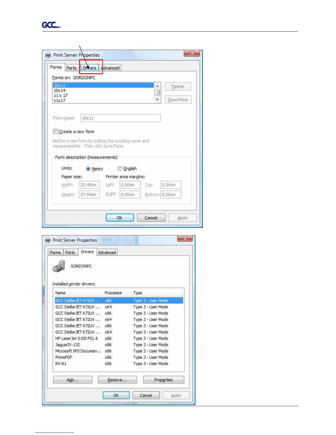Click the printer title icon of the dialog showing forms
This screenshot has height=435, width=336.
48,55
